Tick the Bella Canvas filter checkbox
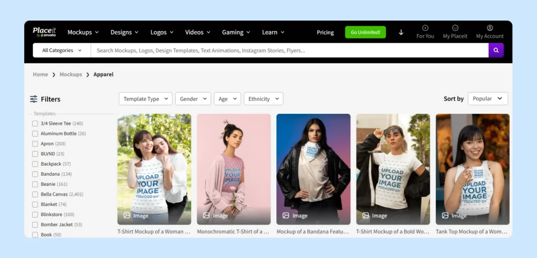 [35, 195]
